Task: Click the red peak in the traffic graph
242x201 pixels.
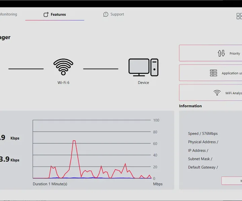Action: 74,141
